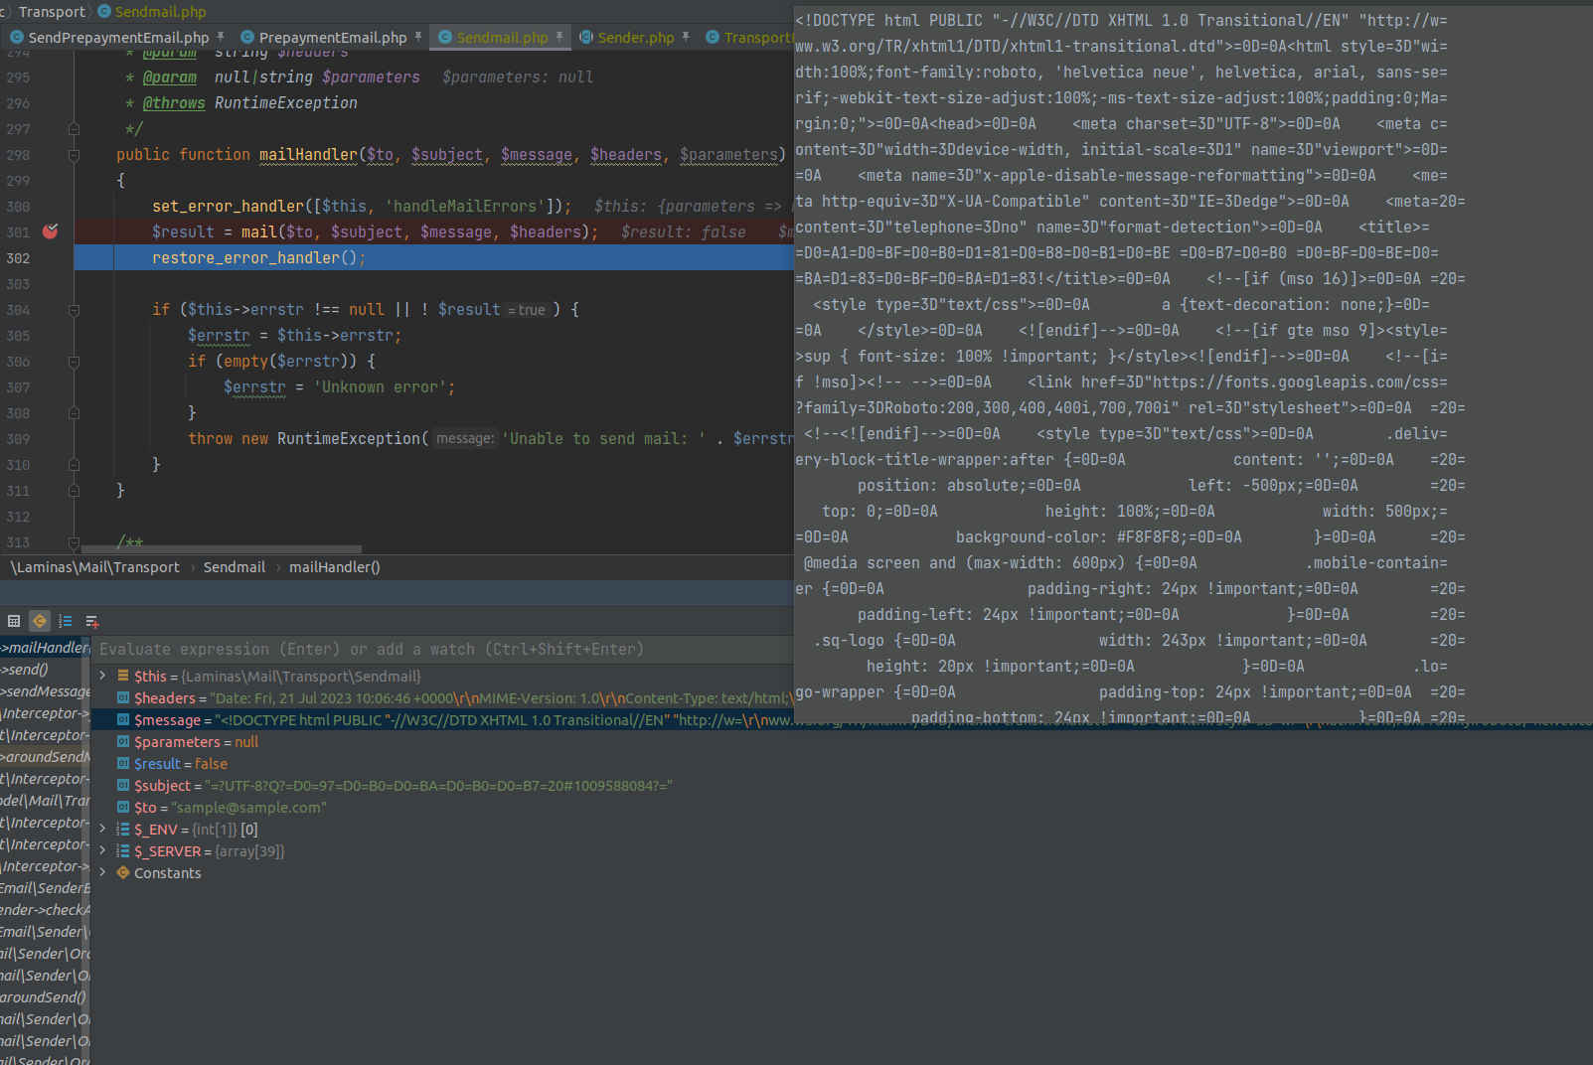Expand the $_ENV variable
This screenshot has height=1065, width=1593.
[x=100, y=829]
